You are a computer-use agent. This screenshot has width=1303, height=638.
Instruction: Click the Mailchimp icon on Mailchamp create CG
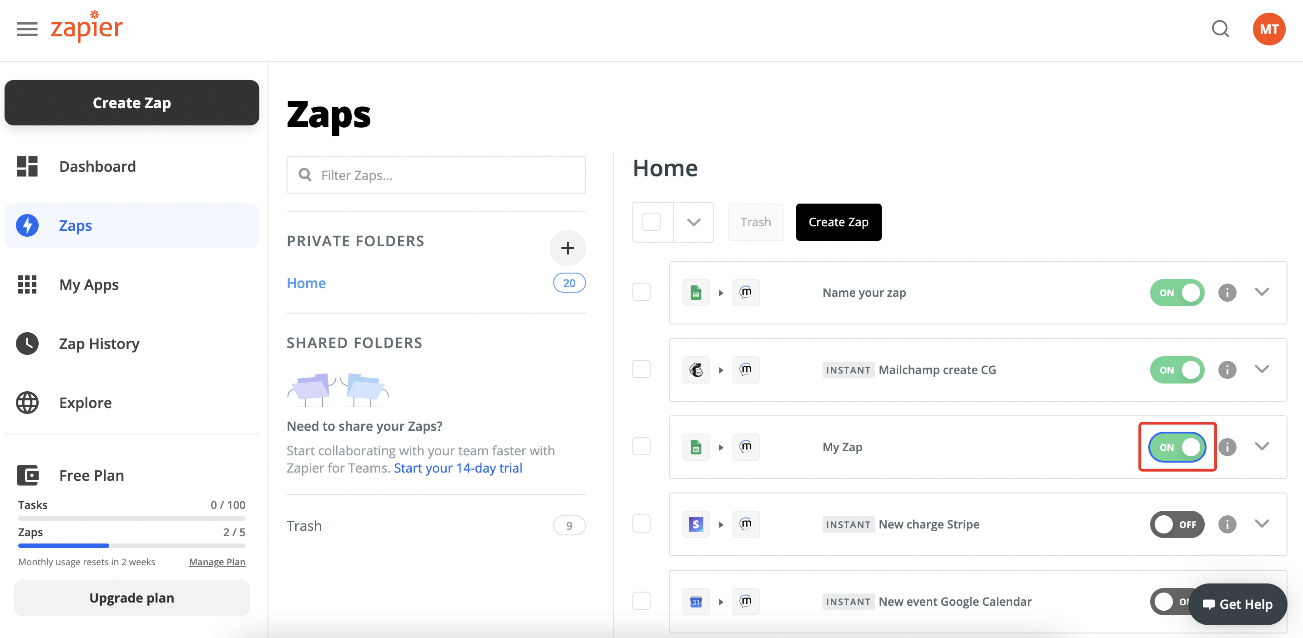tap(696, 369)
